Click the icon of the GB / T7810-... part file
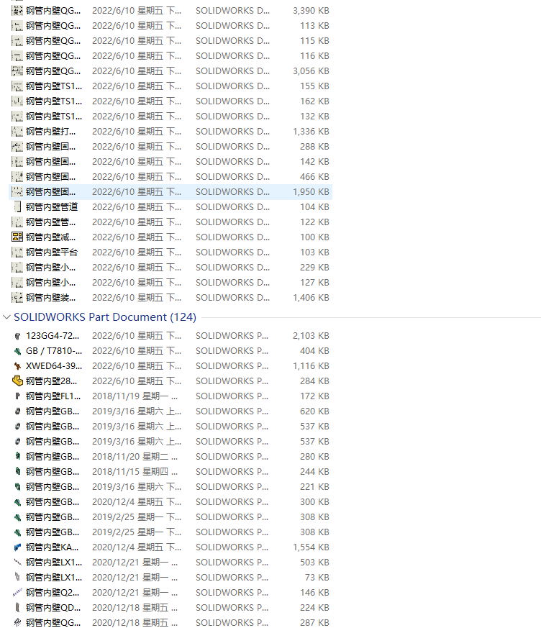The width and height of the screenshot is (541, 628). (x=17, y=351)
